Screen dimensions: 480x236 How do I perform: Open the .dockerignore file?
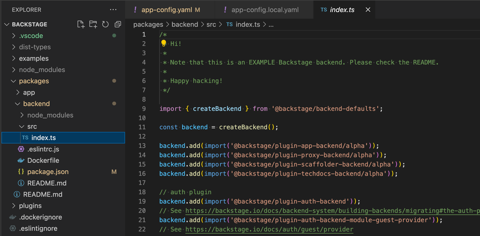click(40, 217)
